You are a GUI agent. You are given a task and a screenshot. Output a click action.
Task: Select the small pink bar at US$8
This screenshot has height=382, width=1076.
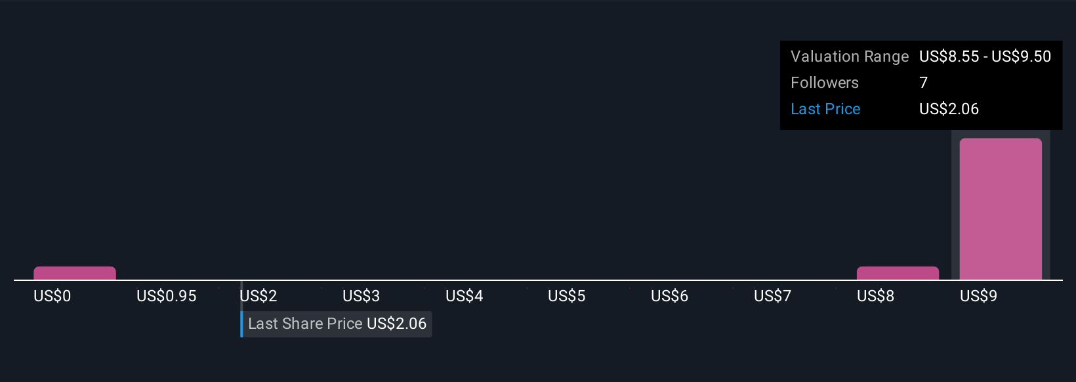(898, 273)
